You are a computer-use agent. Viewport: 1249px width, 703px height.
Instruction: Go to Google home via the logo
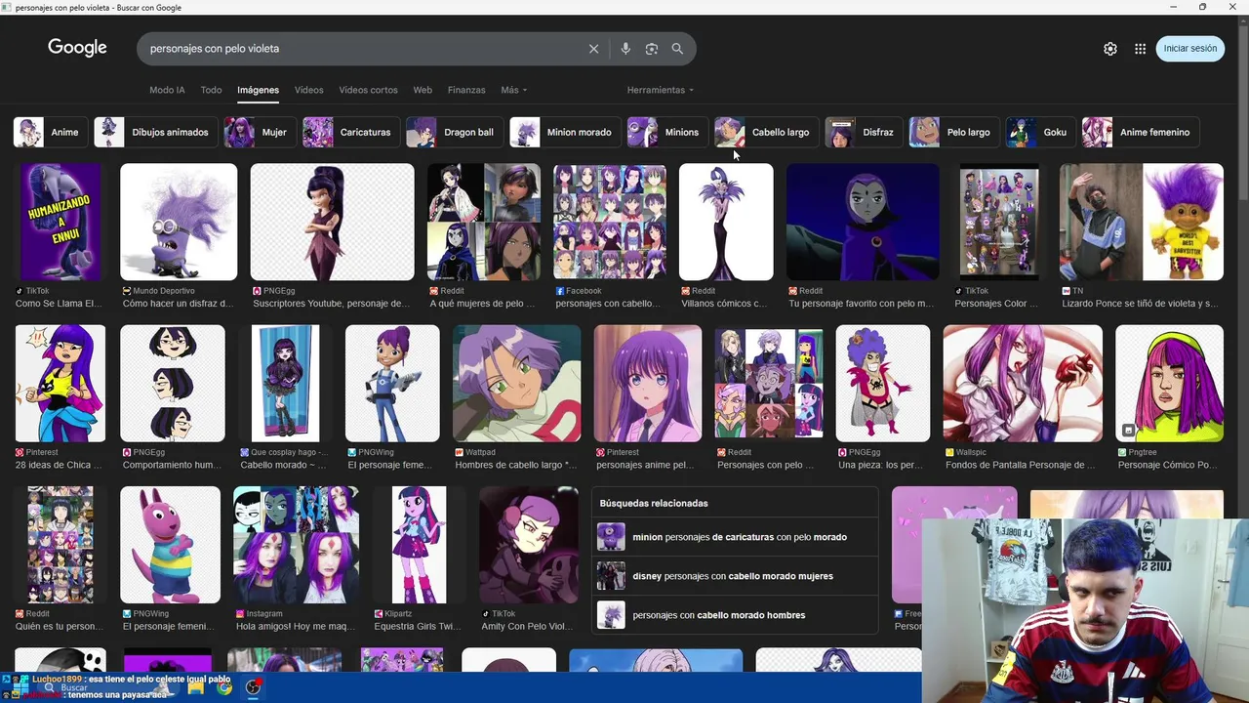77,48
